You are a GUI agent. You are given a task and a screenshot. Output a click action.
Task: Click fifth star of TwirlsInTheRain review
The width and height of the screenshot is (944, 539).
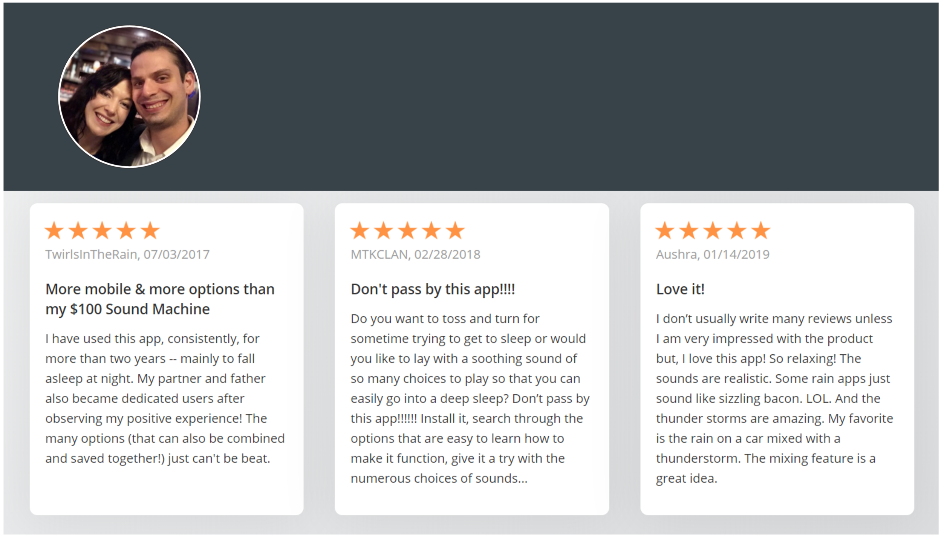coord(150,230)
